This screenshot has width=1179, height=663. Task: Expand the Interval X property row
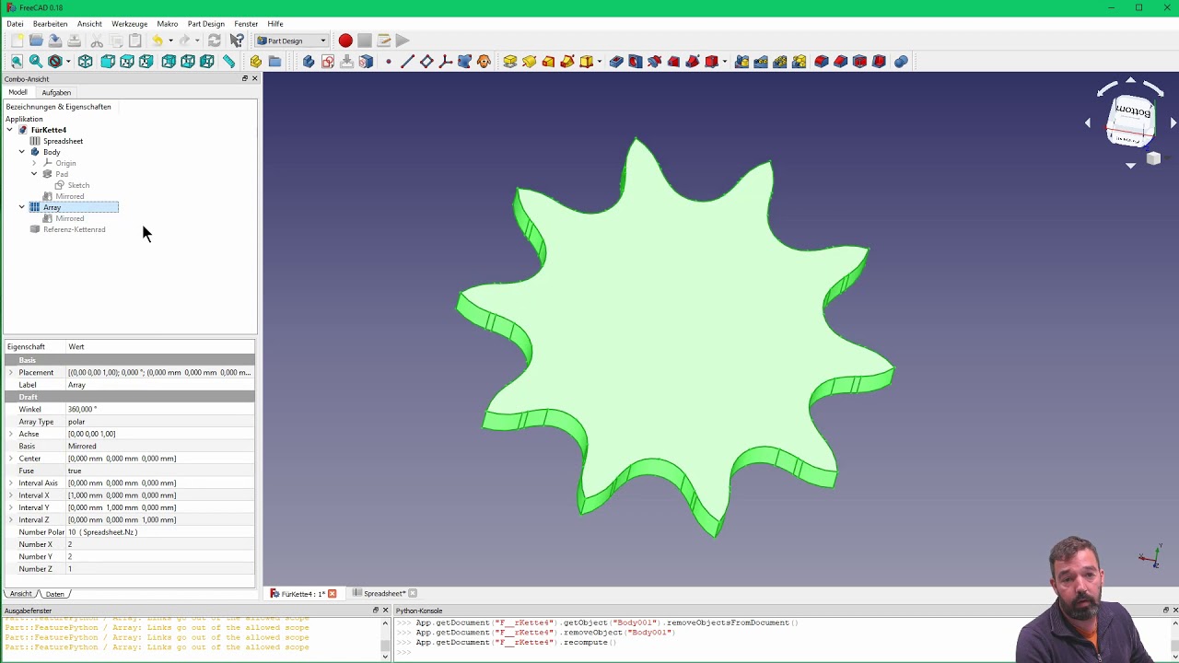(x=11, y=495)
